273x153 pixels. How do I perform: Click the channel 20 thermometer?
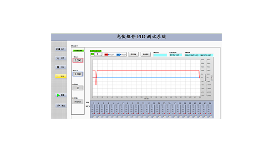coord(190,109)
